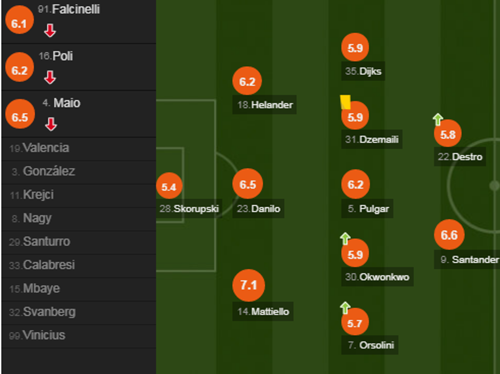The width and height of the screenshot is (500, 374).
Task: Click the yellow card icon near Dzemaili
Action: click(345, 102)
